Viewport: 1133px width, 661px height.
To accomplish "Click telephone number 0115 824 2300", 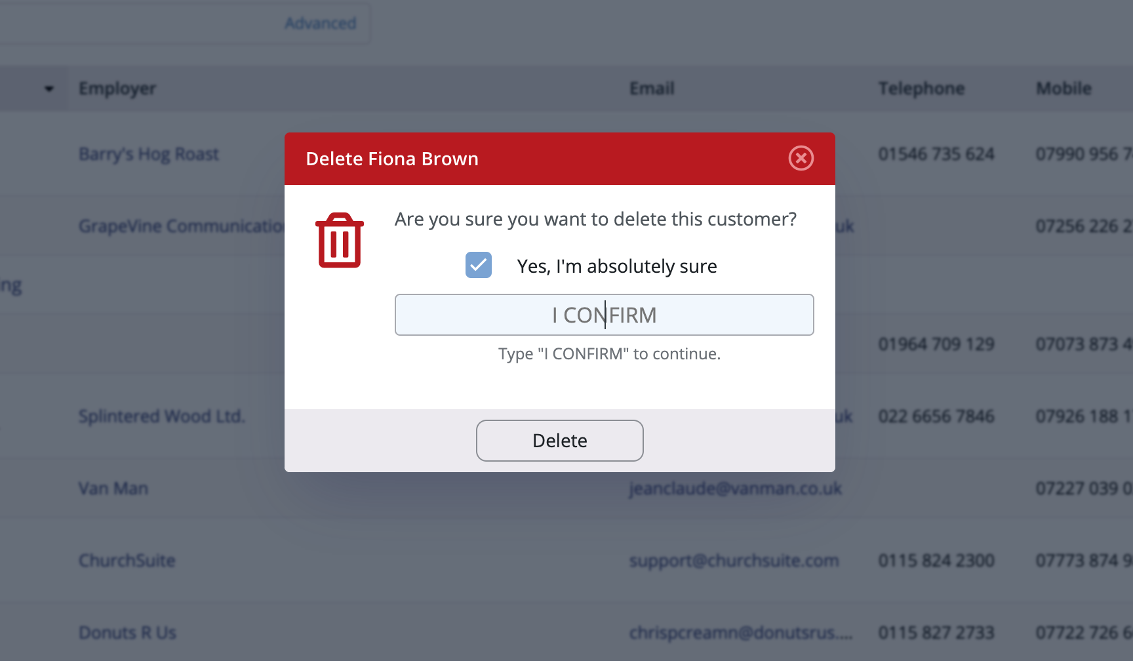I will tap(936, 561).
